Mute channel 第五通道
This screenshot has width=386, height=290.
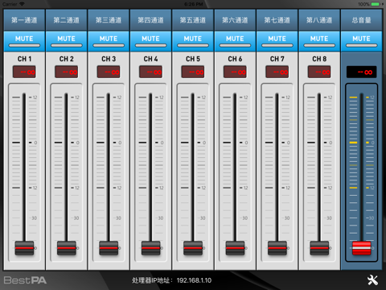click(193, 41)
